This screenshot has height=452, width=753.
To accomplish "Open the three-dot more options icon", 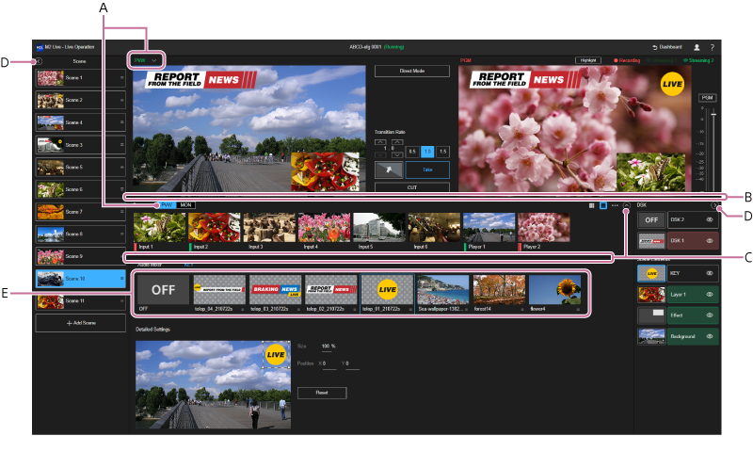I will tap(615, 204).
